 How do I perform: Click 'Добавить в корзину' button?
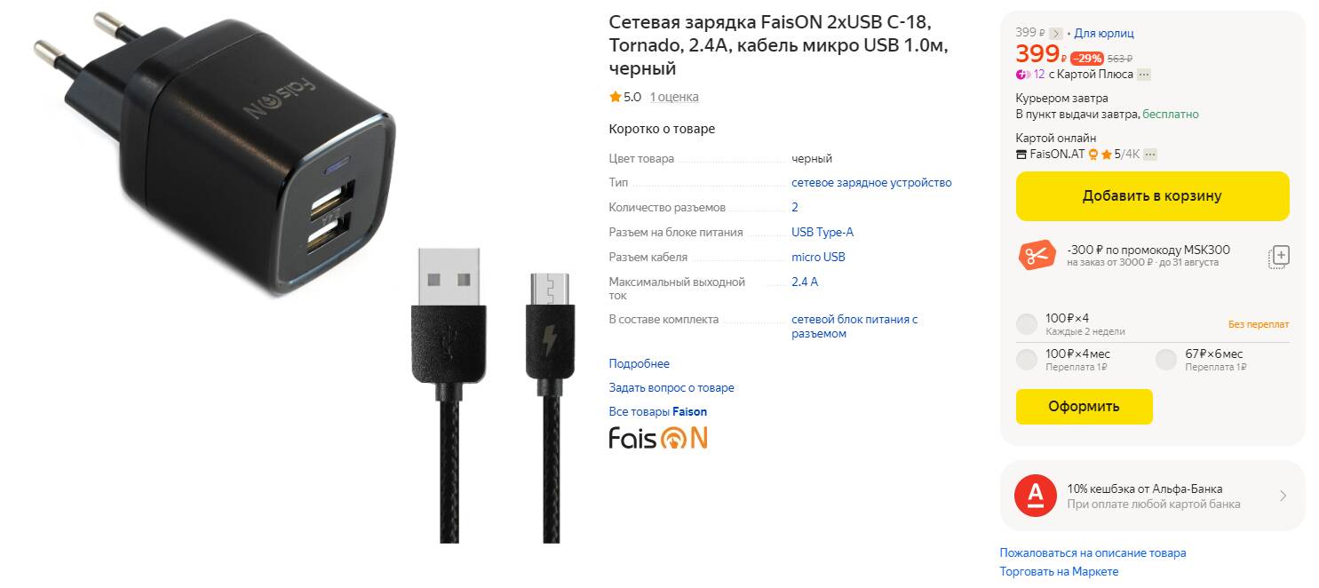point(1152,196)
